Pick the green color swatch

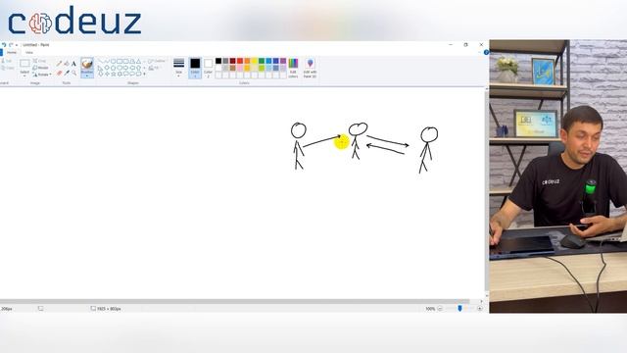pyautogui.click(x=262, y=61)
